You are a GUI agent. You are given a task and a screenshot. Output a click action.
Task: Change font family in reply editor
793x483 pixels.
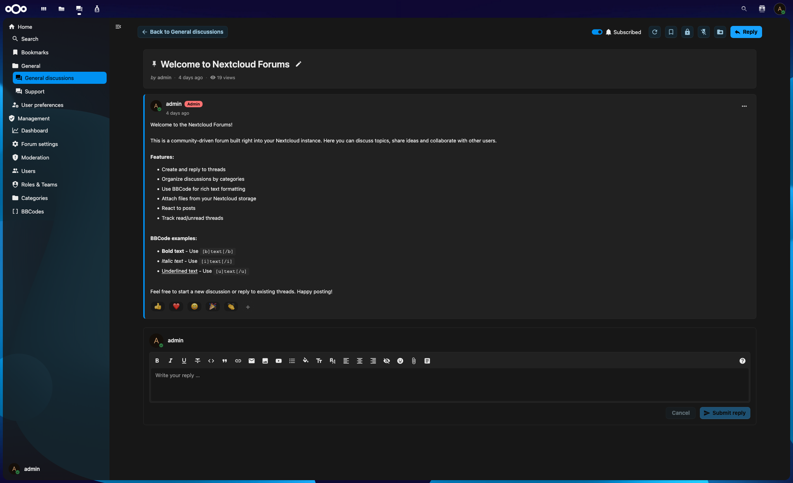(333, 361)
